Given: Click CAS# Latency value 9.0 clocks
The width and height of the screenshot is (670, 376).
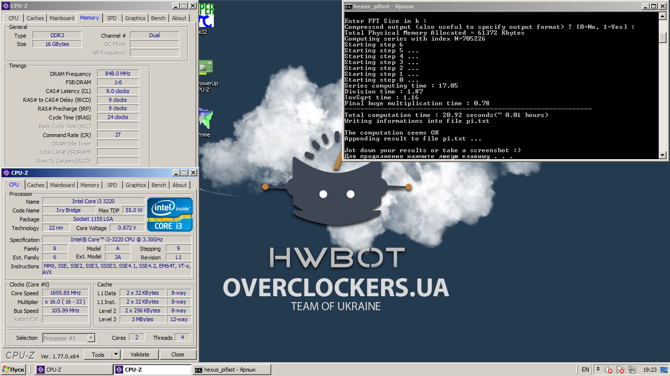Looking at the screenshot, I should point(118,91).
